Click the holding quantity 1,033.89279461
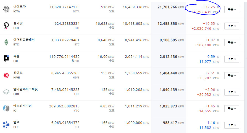Image resolution: width=247 pixels, height=133 pixels. point(65,40)
